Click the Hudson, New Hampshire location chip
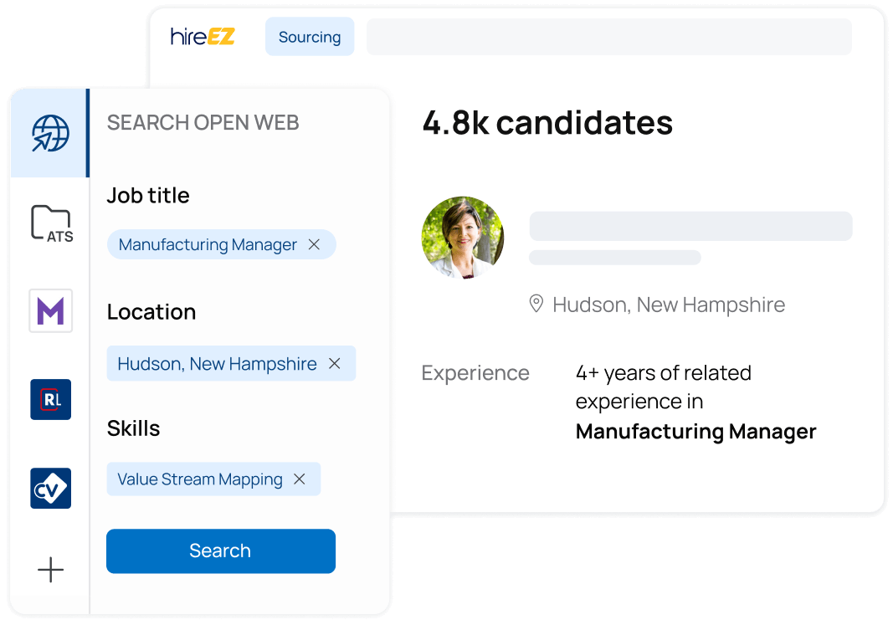The height and width of the screenshot is (625, 893). tap(217, 363)
